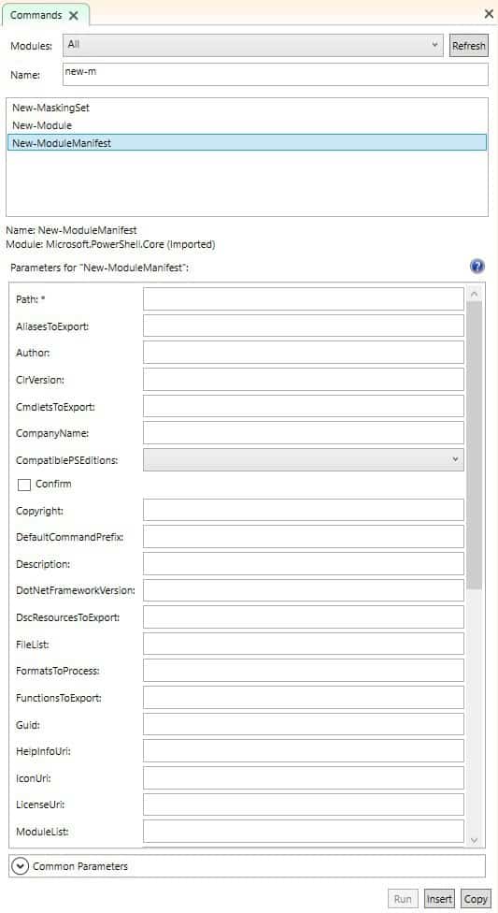Click the parameters scrollbar thumb
The height and width of the screenshot is (913, 498).
474,445
